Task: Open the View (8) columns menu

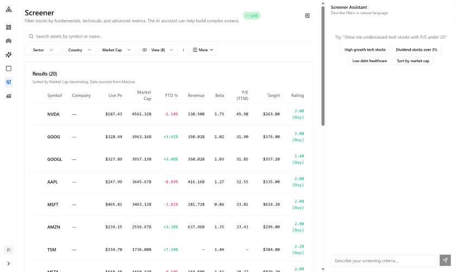Action: (x=158, y=50)
